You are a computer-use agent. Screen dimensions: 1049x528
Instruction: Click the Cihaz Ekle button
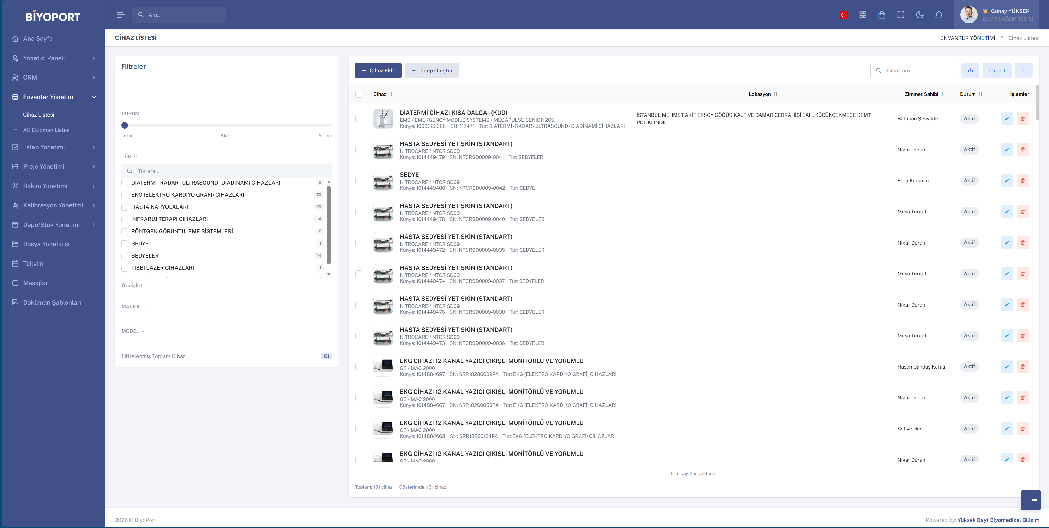378,71
